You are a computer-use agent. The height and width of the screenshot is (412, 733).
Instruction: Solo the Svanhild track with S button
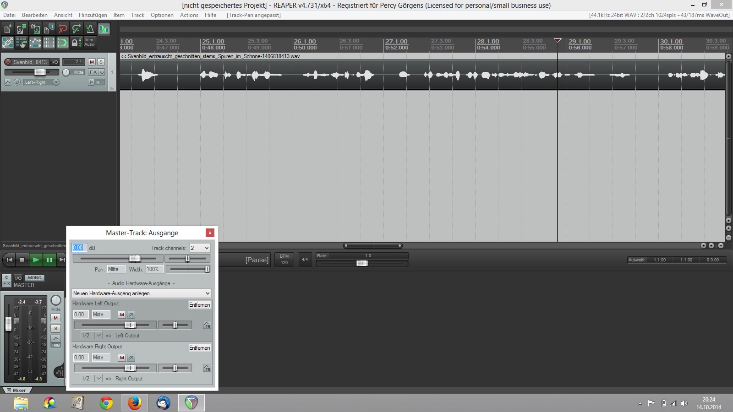coord(101,62)
